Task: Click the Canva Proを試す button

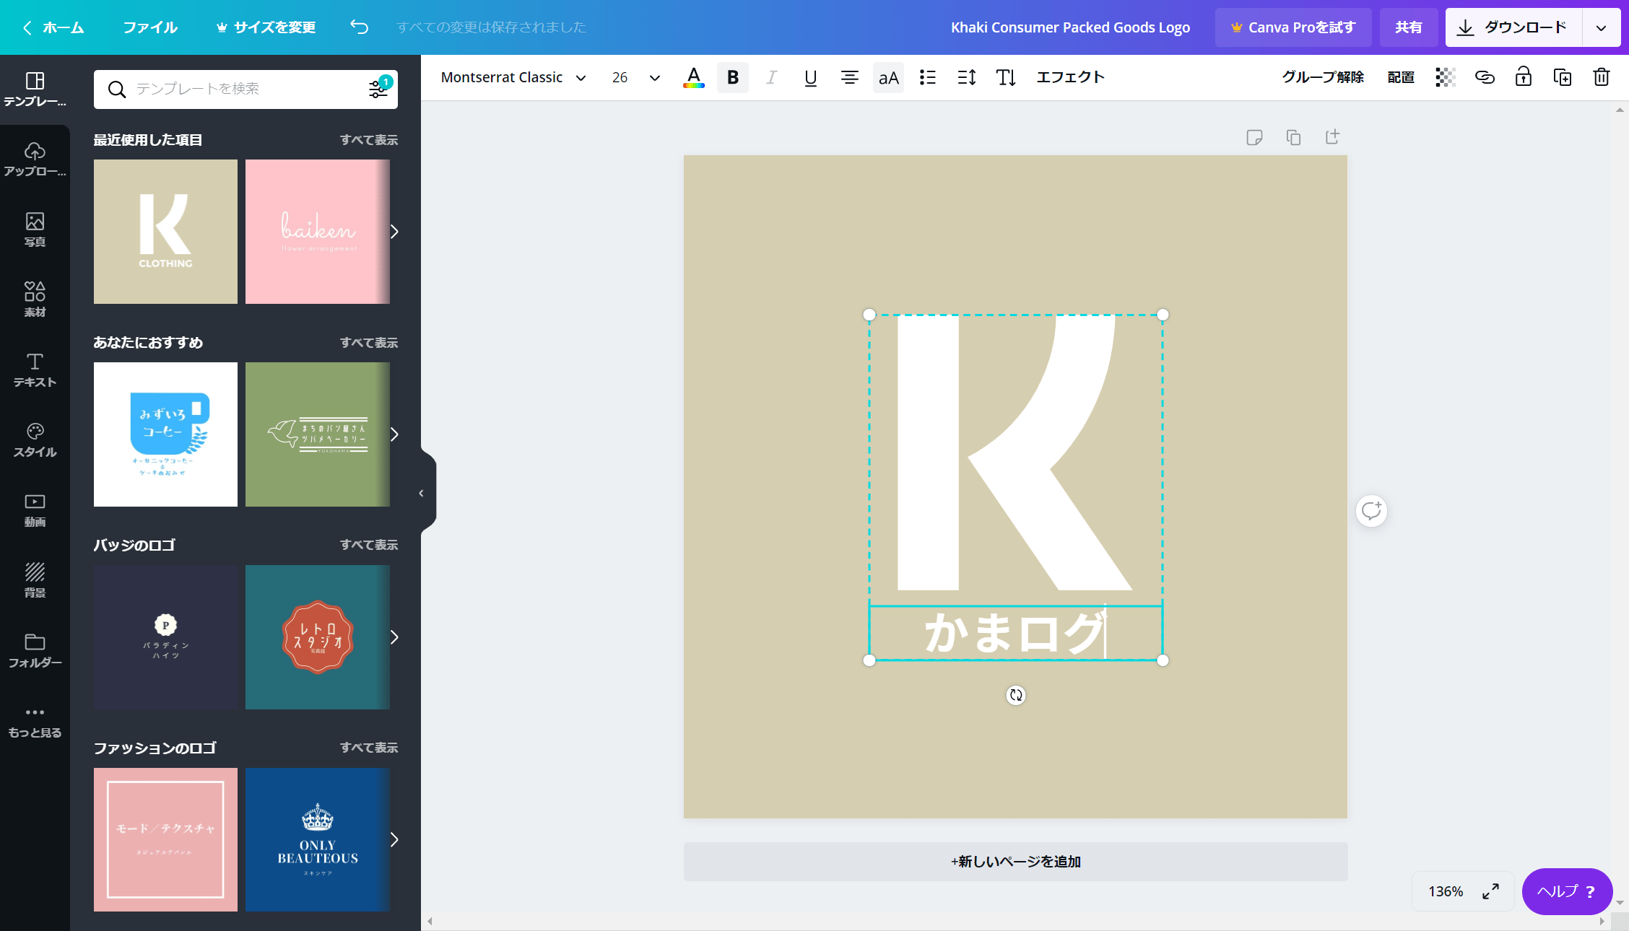Action: pyautogui.click(x=1293, y=27)
